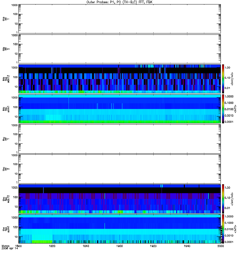This screenshot has height=255, width=239.
Task: Click the empty thb FFT 2 panel
Action: [119, 49]
